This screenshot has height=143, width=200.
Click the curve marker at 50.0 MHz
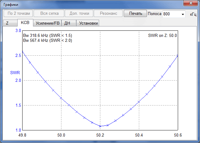coord(61,98)
